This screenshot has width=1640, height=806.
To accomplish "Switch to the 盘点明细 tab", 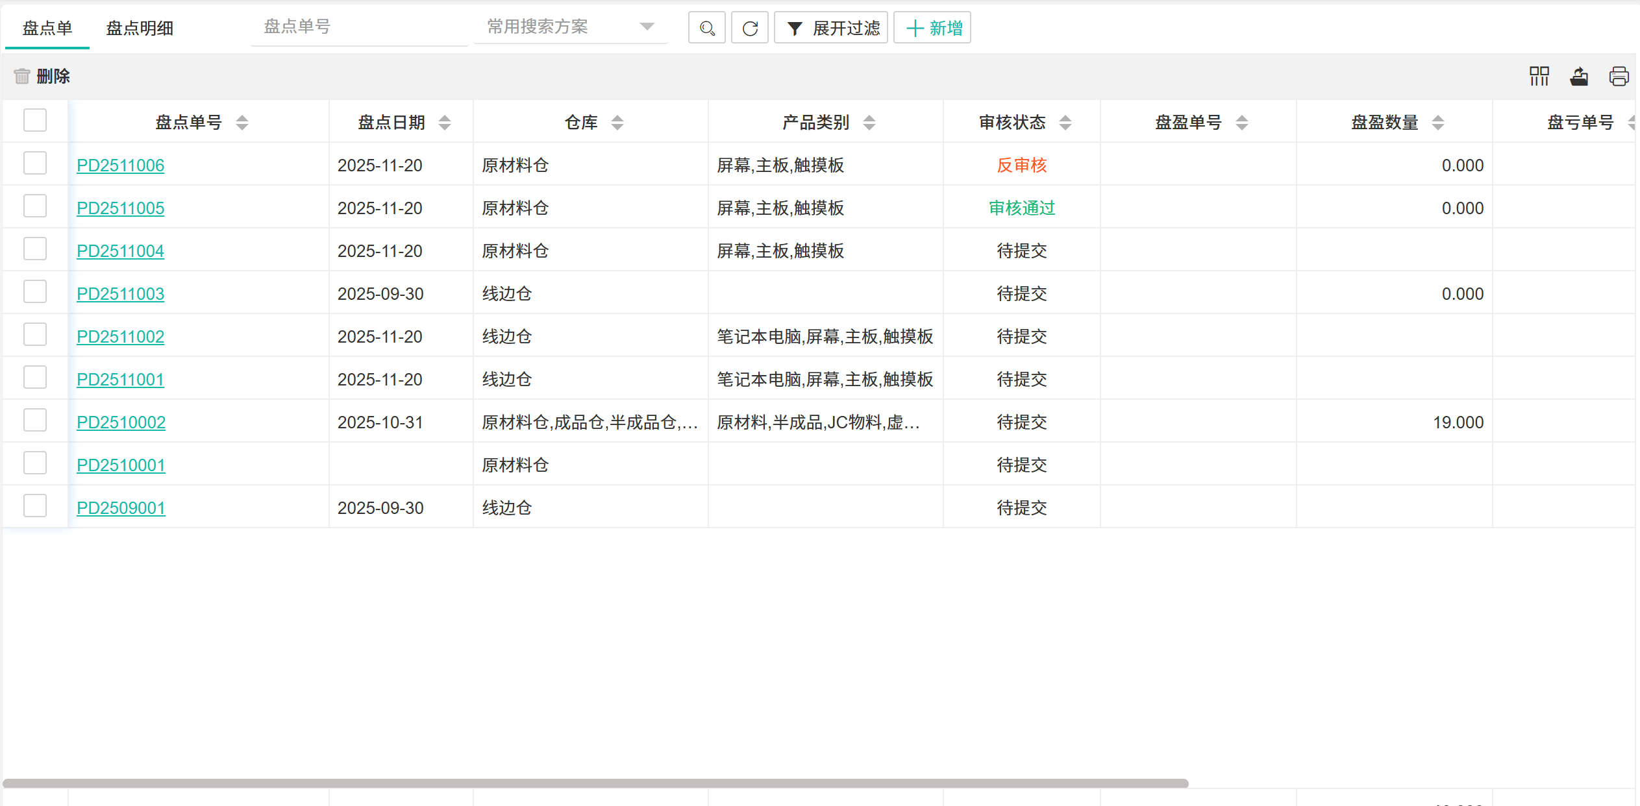I will coord(140,28).
